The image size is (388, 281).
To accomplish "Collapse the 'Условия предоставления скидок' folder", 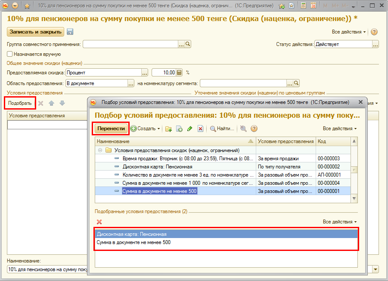I will [100, 150].
